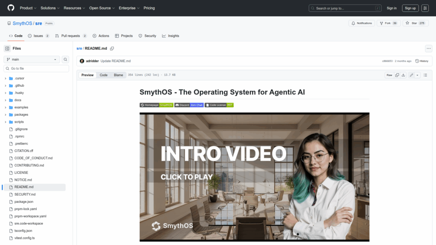Open more edit options dropdown arrow

(417, 75)
